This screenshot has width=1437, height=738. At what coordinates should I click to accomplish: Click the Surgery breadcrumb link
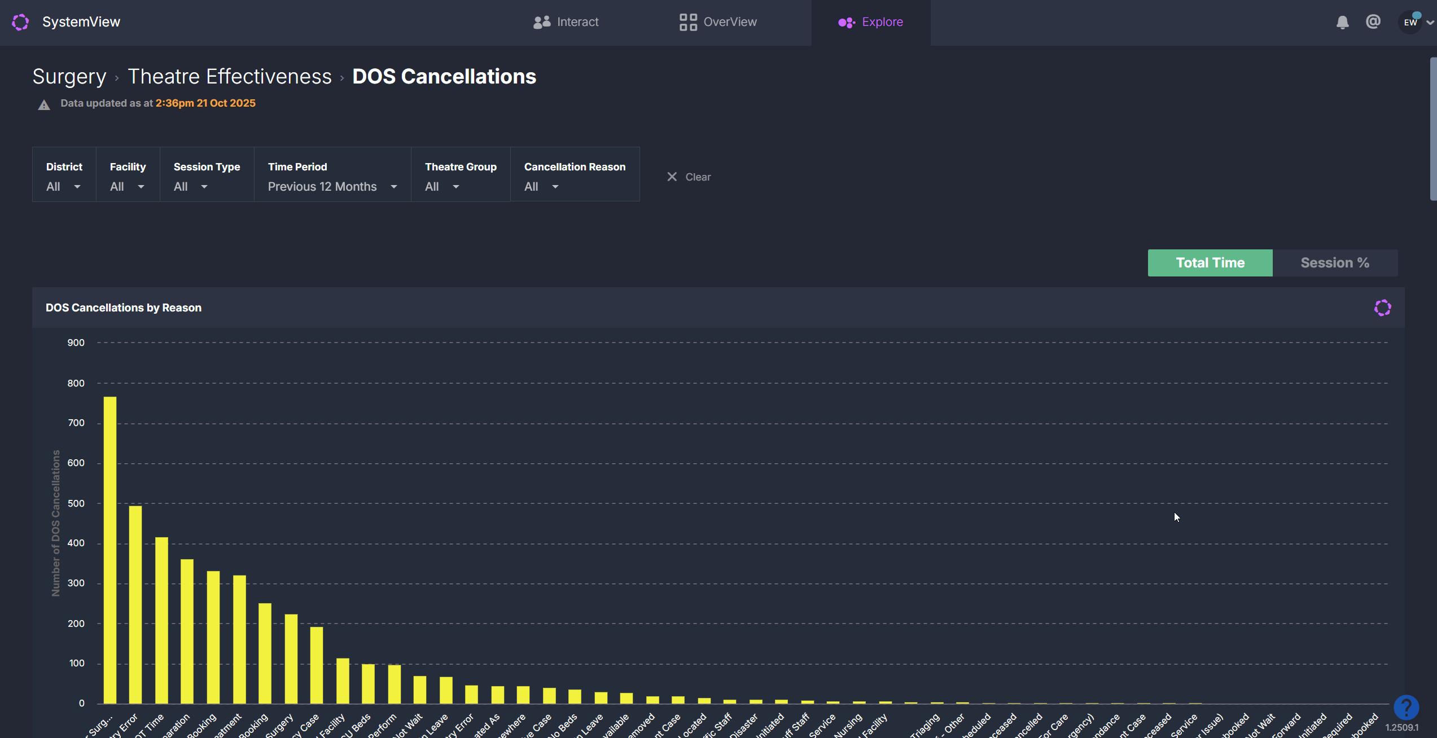click(x=69, y=77)
